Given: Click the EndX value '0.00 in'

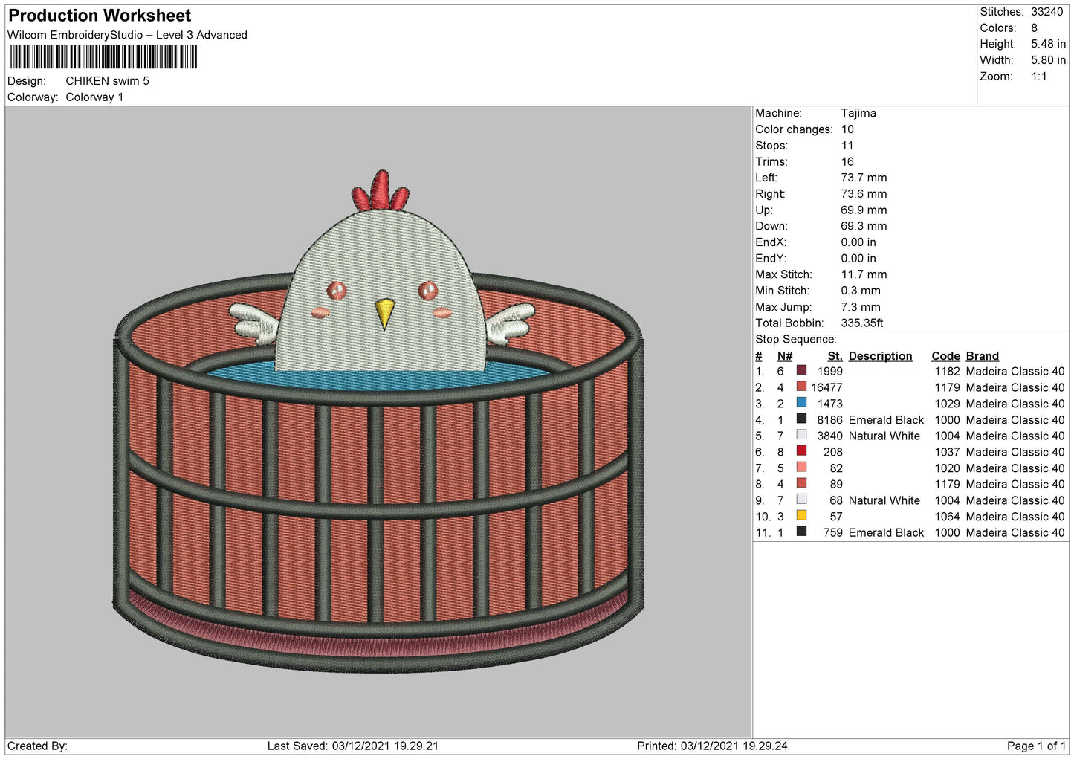Looking at the screenshot, I should (858, 242).
